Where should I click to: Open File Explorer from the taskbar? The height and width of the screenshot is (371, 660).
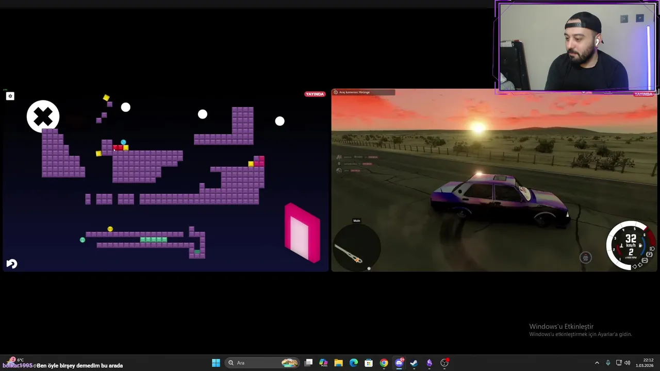tap(338, 363)
